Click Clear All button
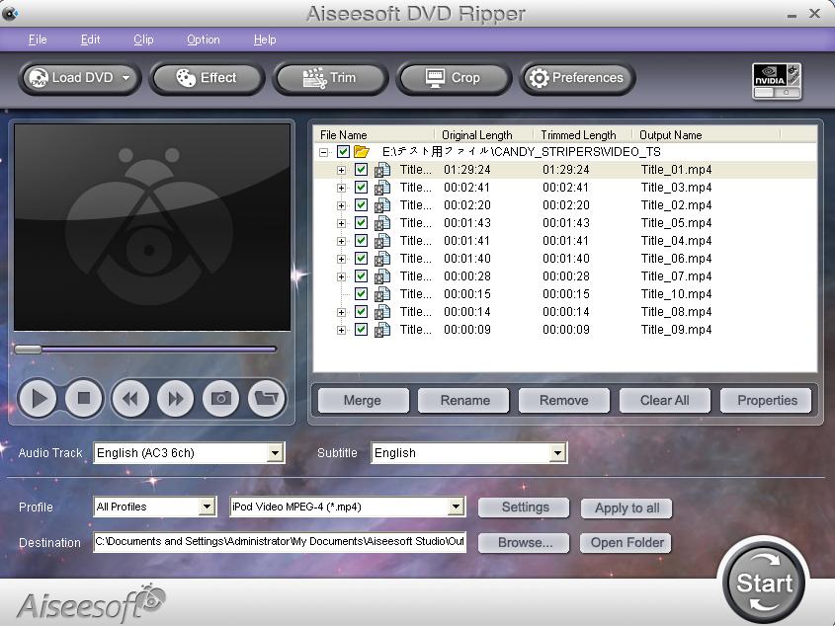 click(665, 400)
